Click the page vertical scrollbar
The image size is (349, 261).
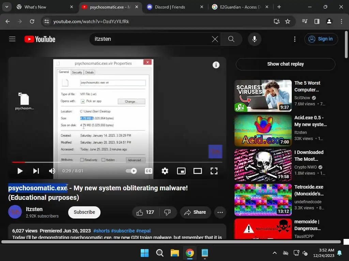point(346,45)
